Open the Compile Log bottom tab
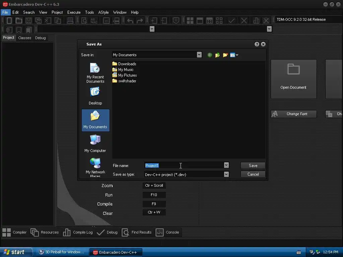343x257 pixels. 78,232
